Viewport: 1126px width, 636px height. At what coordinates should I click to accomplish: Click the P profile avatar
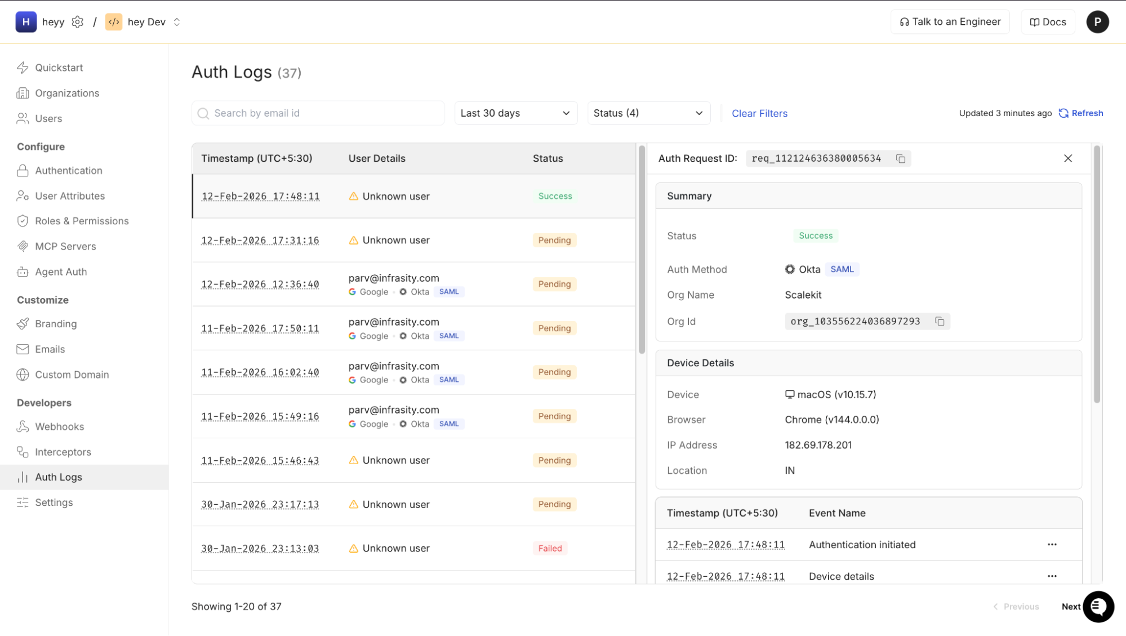(x=1097, y=22)
